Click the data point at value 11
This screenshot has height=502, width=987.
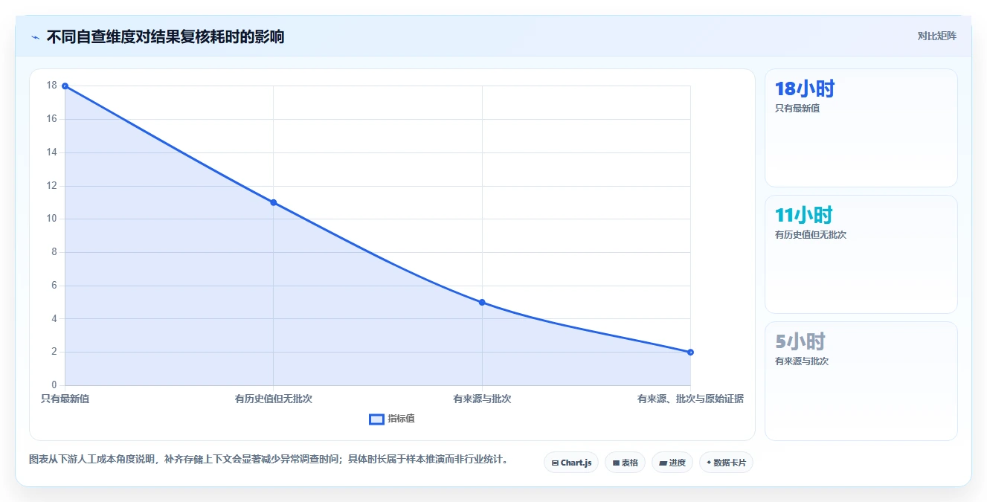(x=274, y=202)
